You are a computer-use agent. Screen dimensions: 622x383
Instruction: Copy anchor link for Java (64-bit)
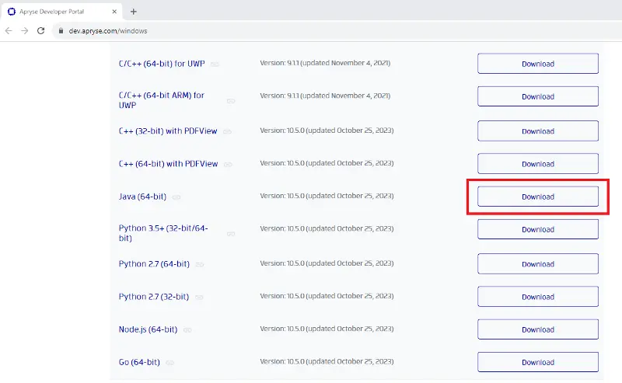click(176, 197)
